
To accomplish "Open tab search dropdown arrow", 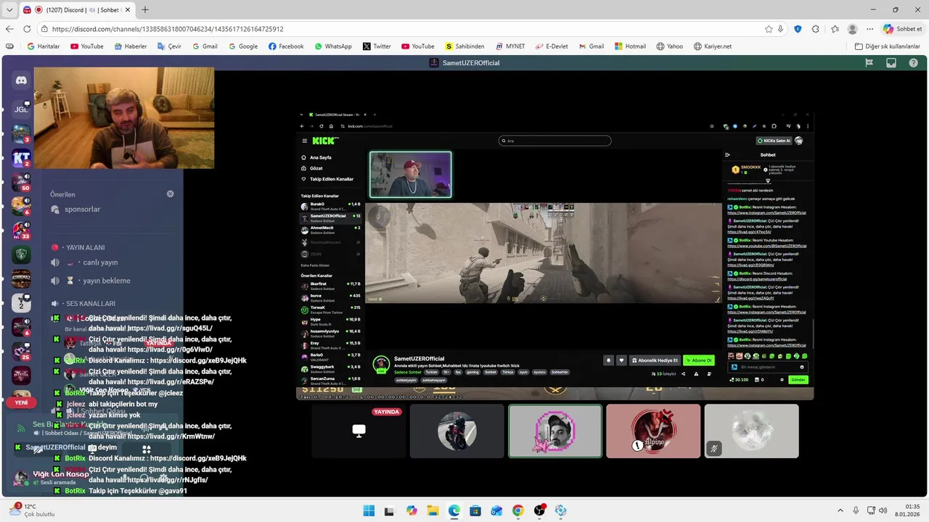I will 9,10.
